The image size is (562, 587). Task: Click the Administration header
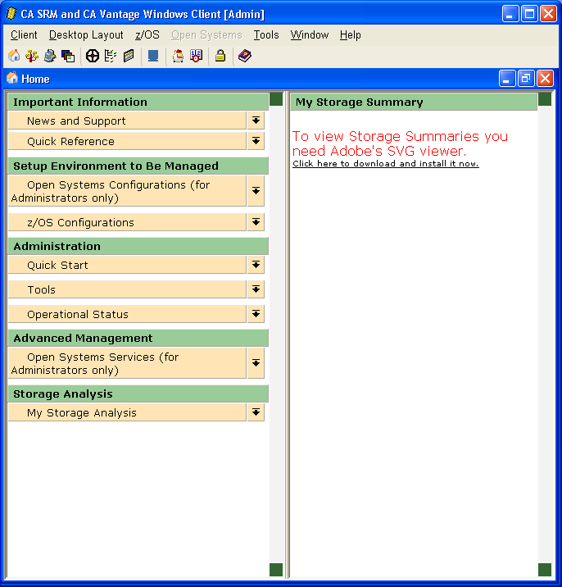(138, 246)
